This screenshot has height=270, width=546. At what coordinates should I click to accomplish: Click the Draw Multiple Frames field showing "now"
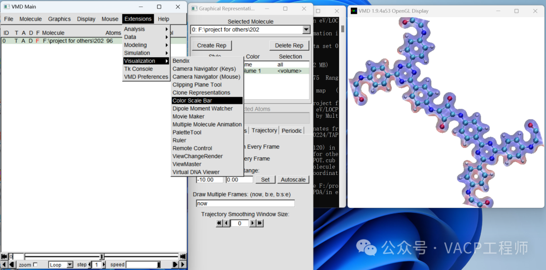pos(246,203)
